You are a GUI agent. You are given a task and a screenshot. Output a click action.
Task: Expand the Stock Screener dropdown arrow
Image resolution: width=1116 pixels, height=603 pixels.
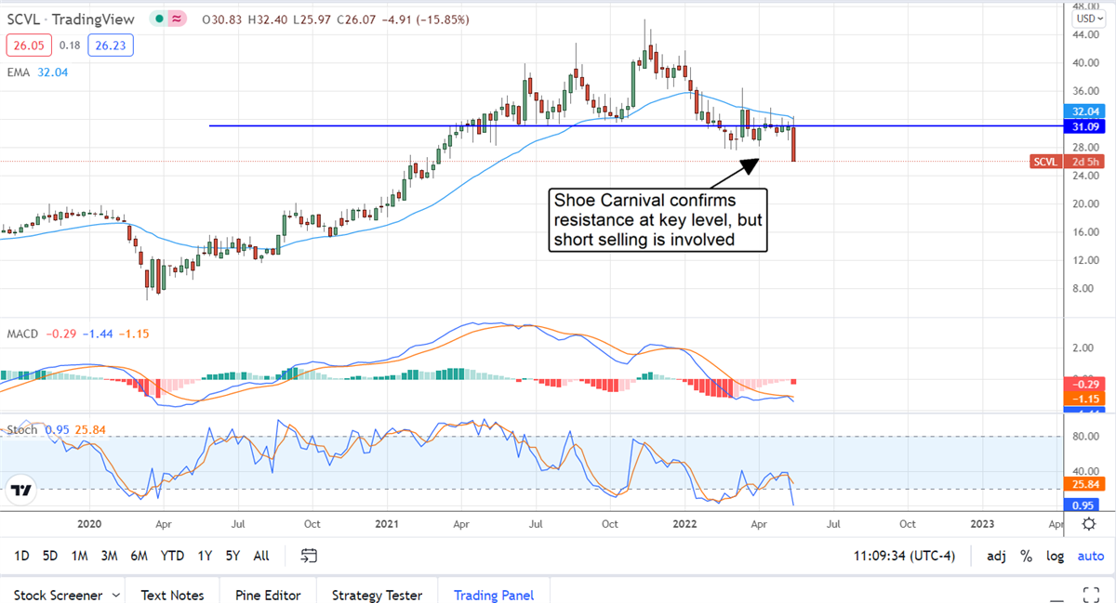(x=116, y=595)
